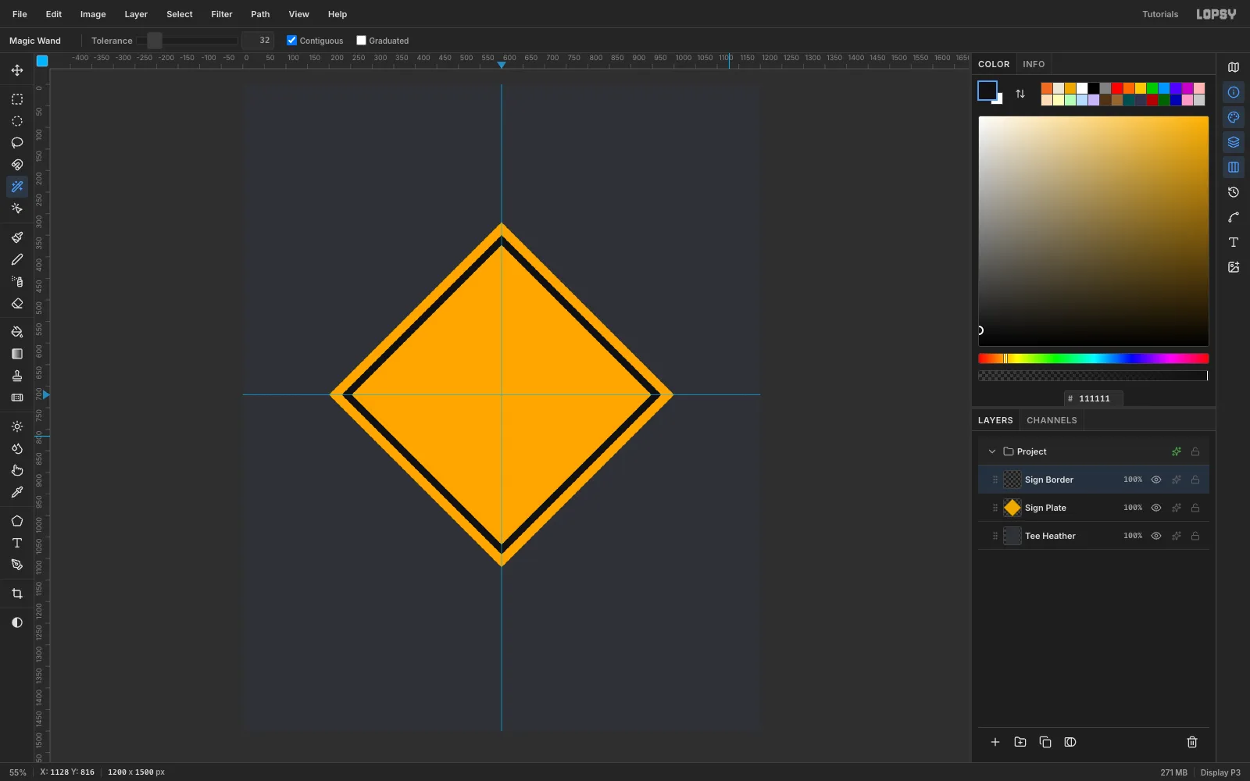The width and height of the screenshot is (1250, 781).
Task: Select the Brush tool
Action: pos(17,237)
